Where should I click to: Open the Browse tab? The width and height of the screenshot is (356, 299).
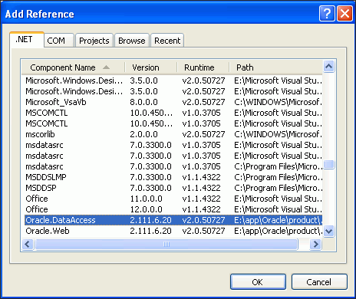click(132, 41)
